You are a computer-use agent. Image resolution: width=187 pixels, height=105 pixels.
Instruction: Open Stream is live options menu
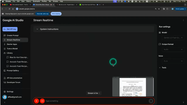coord(100,93)
